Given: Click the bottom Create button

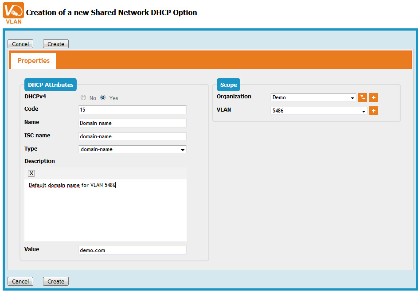Looking at the screenshot, I should click(x=56, y=281).
